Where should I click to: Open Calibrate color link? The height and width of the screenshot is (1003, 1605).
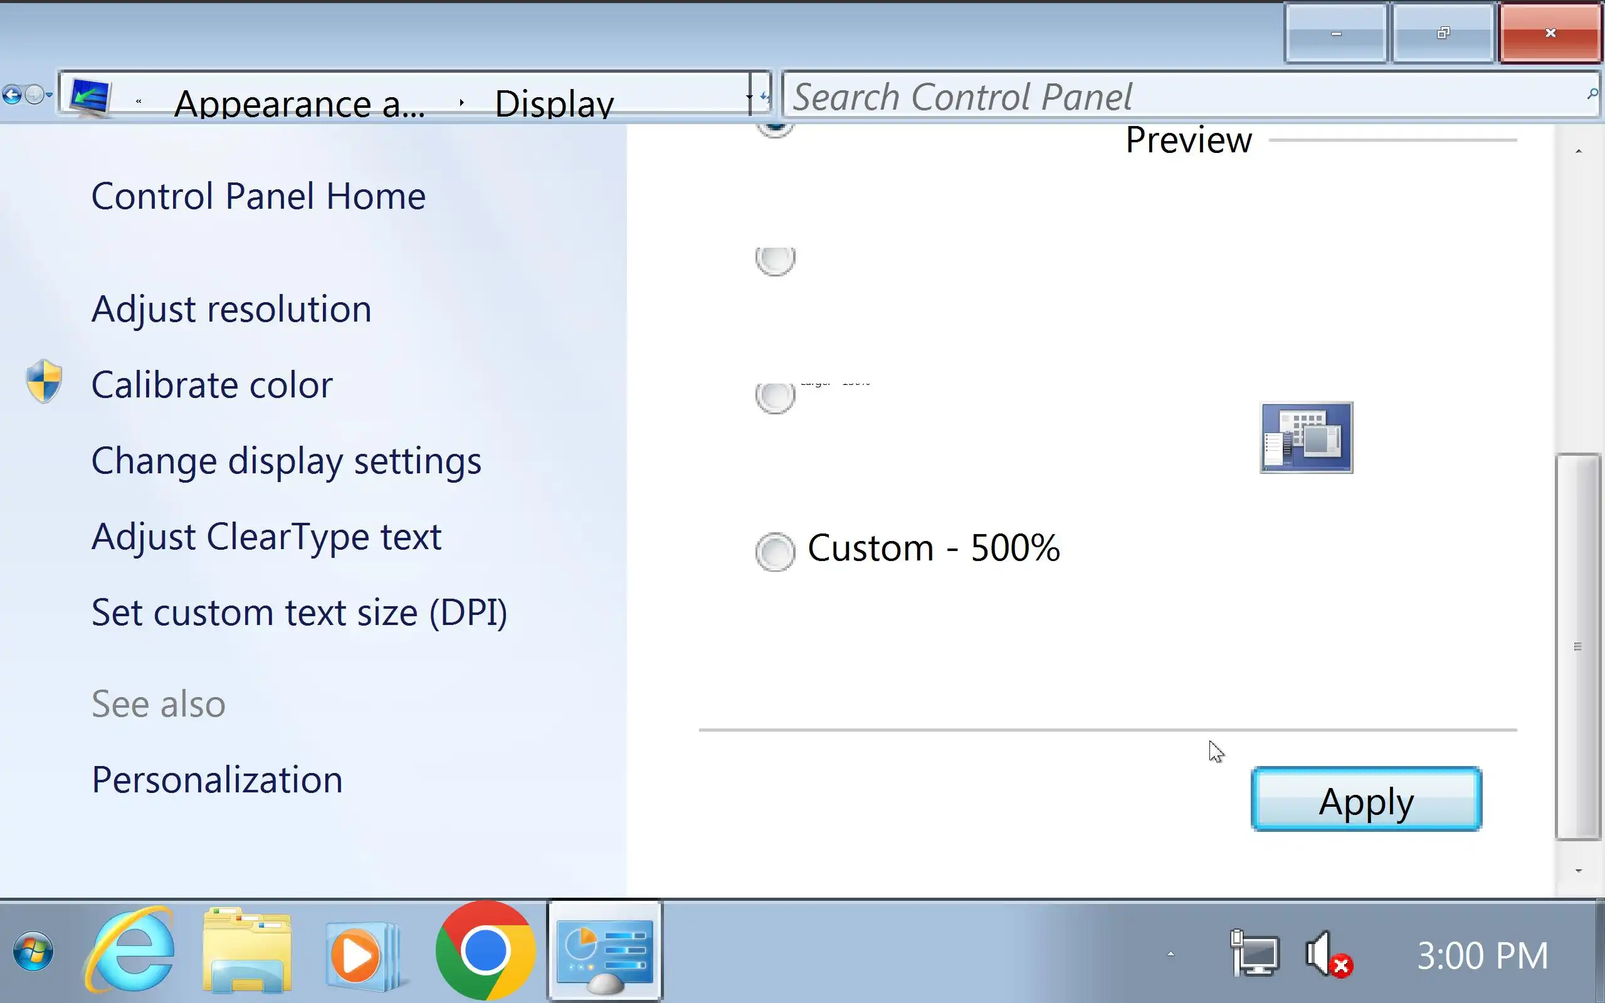211,385
